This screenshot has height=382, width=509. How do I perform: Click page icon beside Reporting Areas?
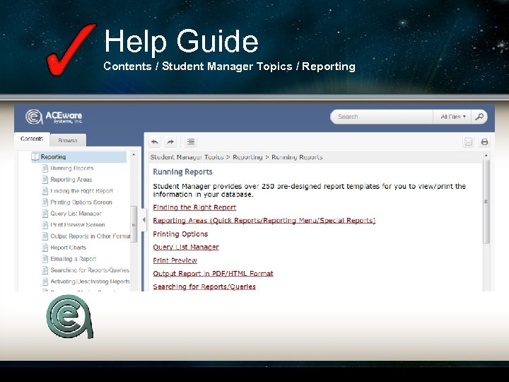(45, 180)
